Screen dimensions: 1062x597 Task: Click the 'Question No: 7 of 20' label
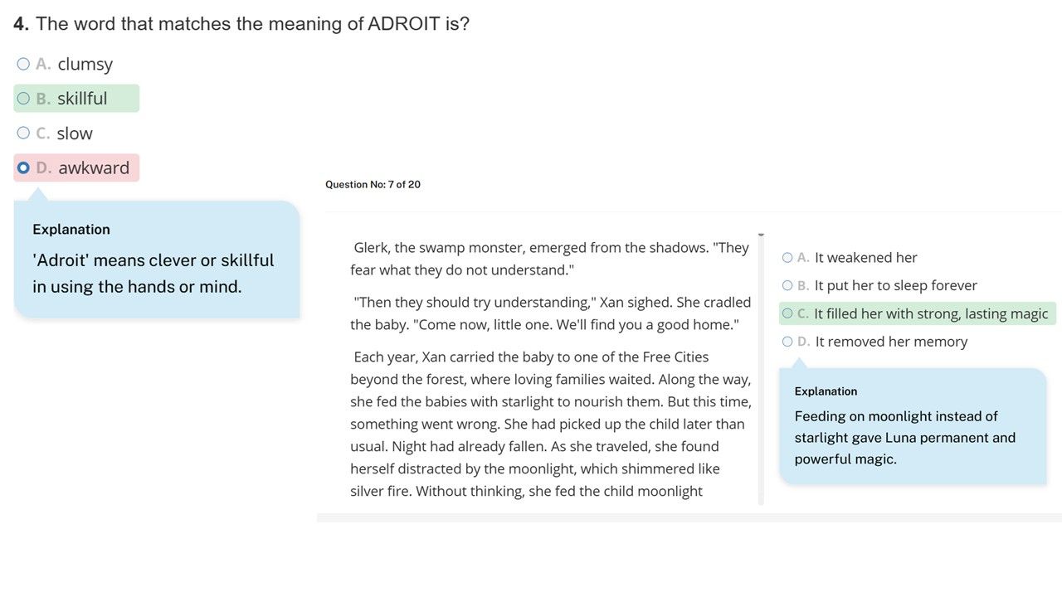(x=373, y=185)
